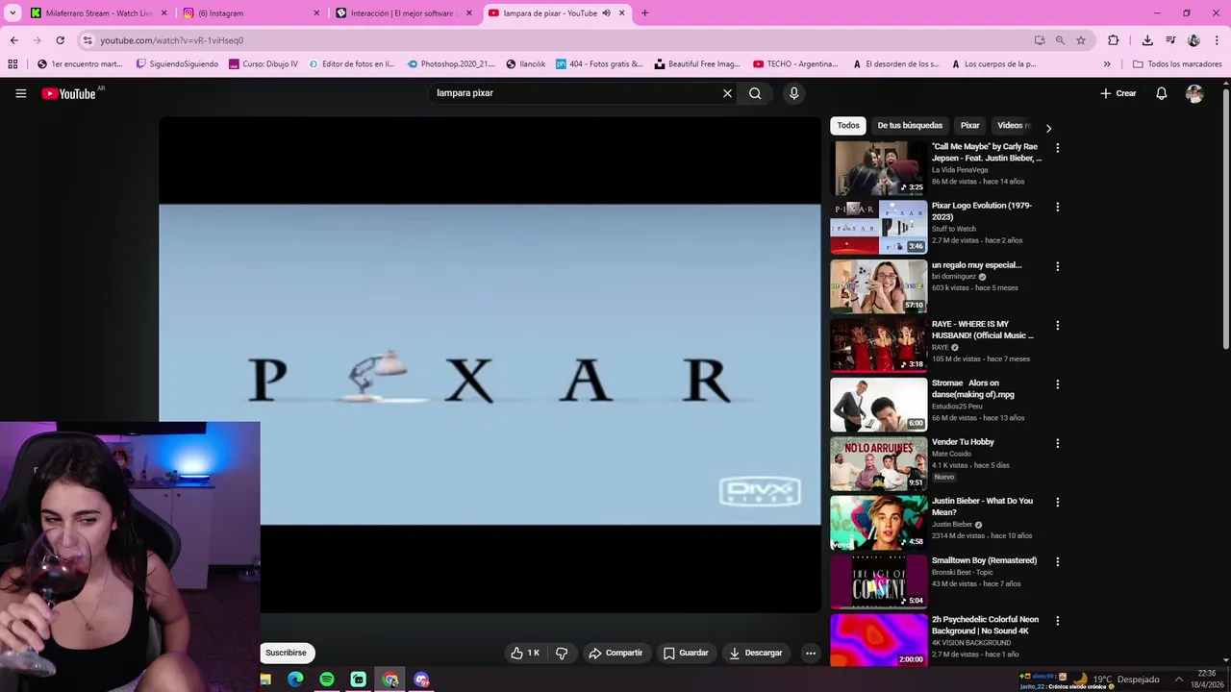Open File Explorer from the taskbar
The height and width of the screenshot is (692, 1231).
pos(265,680)
